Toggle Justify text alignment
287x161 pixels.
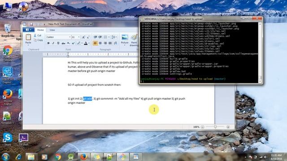110,43
